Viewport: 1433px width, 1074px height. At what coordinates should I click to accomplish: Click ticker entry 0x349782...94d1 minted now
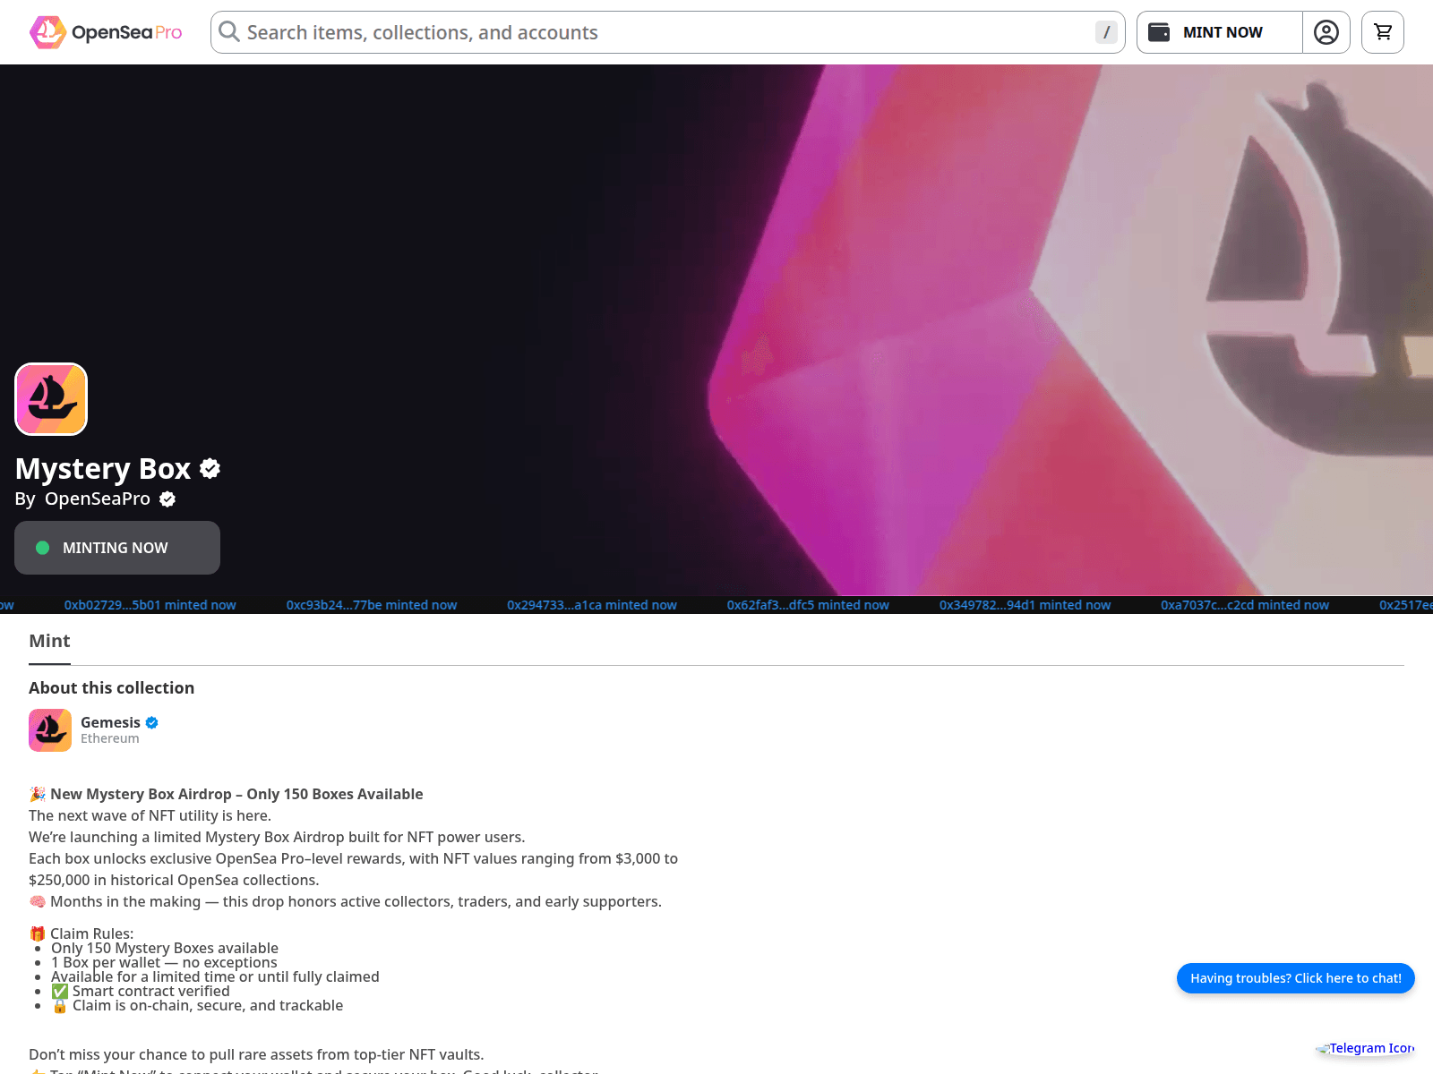1025,605
